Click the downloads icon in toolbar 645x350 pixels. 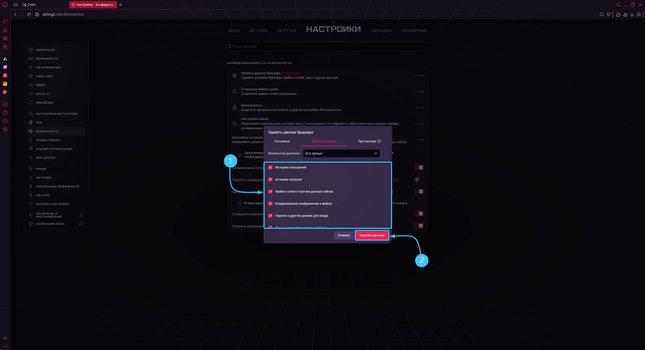[632, 15]
